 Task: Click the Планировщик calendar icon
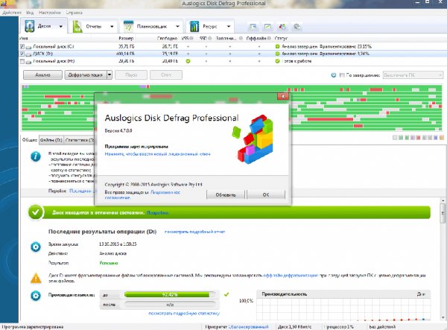[128, 26]
